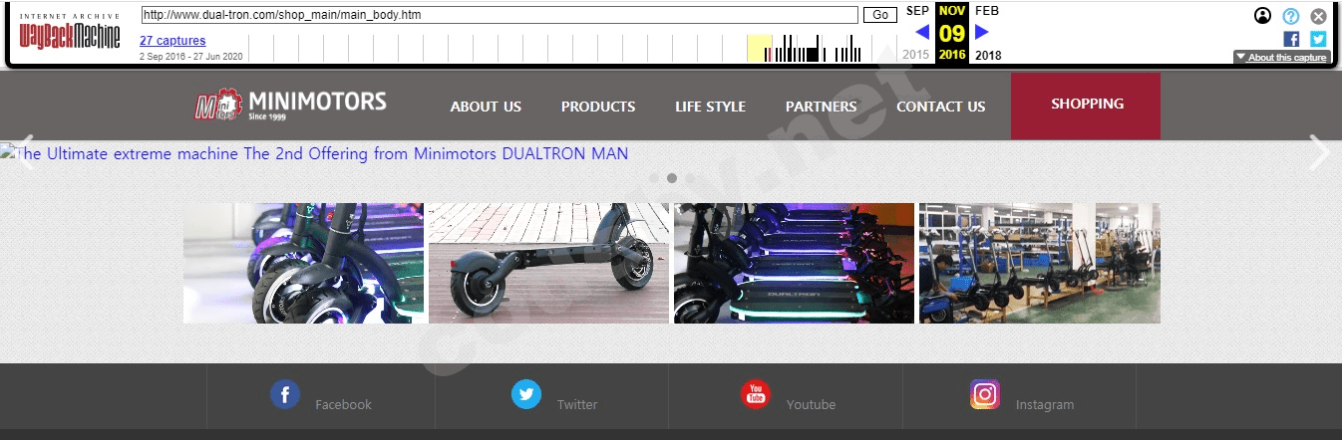Image resolution: width=1342 pixels, height=440 pixels.
Task: Click the Twitter footer icon
Action: [526, 395]
